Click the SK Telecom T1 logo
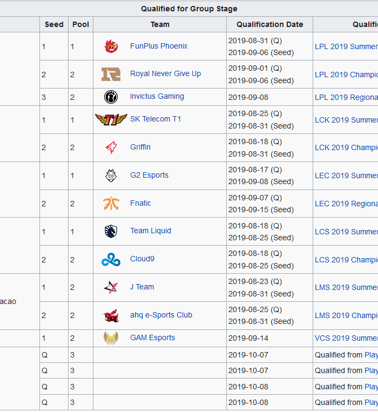Viewport: 378px width, 412px height. point(111,119)
